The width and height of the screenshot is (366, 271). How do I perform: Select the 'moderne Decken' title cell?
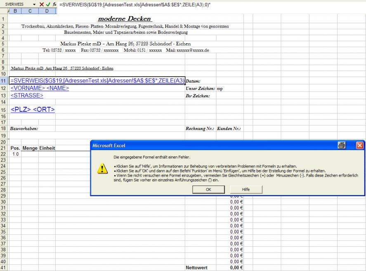[x=125, y=19]
